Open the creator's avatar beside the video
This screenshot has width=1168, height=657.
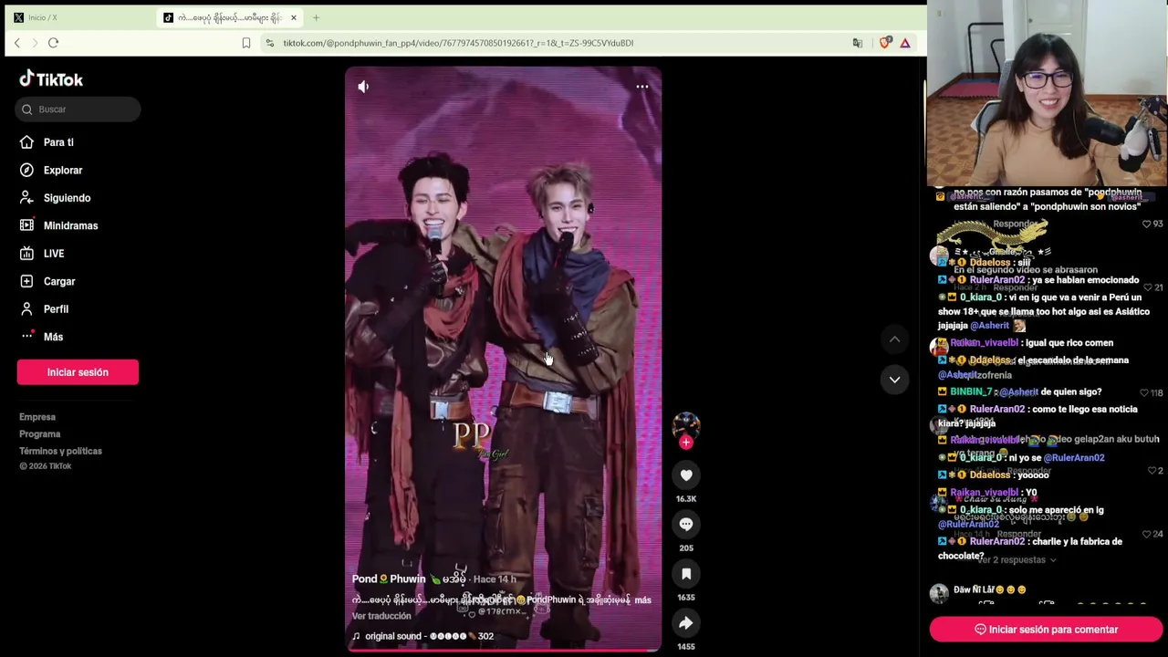tap(686, 424)
